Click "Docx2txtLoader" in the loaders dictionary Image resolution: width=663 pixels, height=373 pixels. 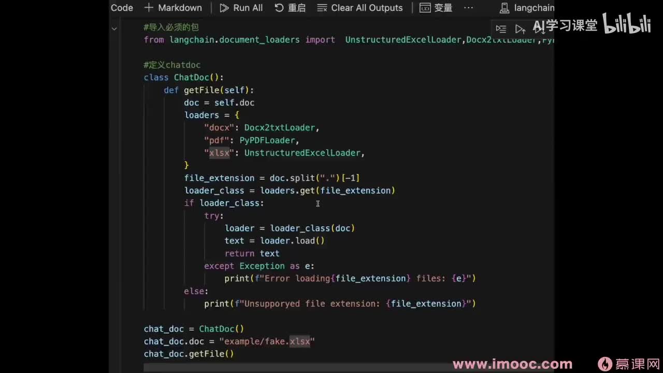coord(280,127)
